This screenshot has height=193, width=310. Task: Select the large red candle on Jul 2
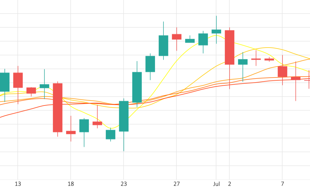coord(230,47)
